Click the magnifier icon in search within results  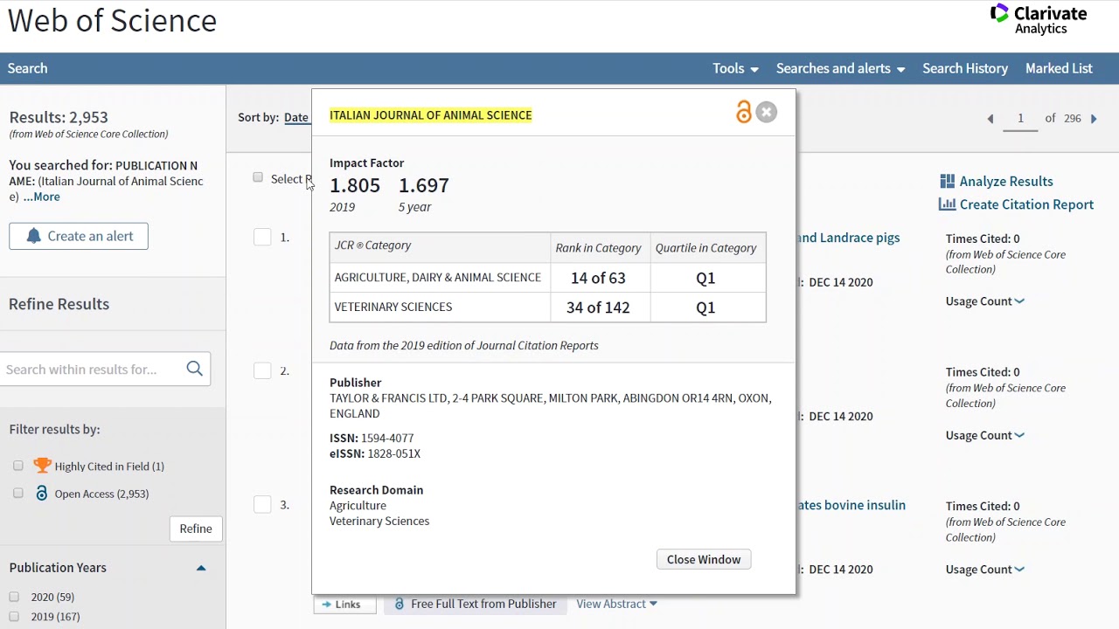point(195,369)
